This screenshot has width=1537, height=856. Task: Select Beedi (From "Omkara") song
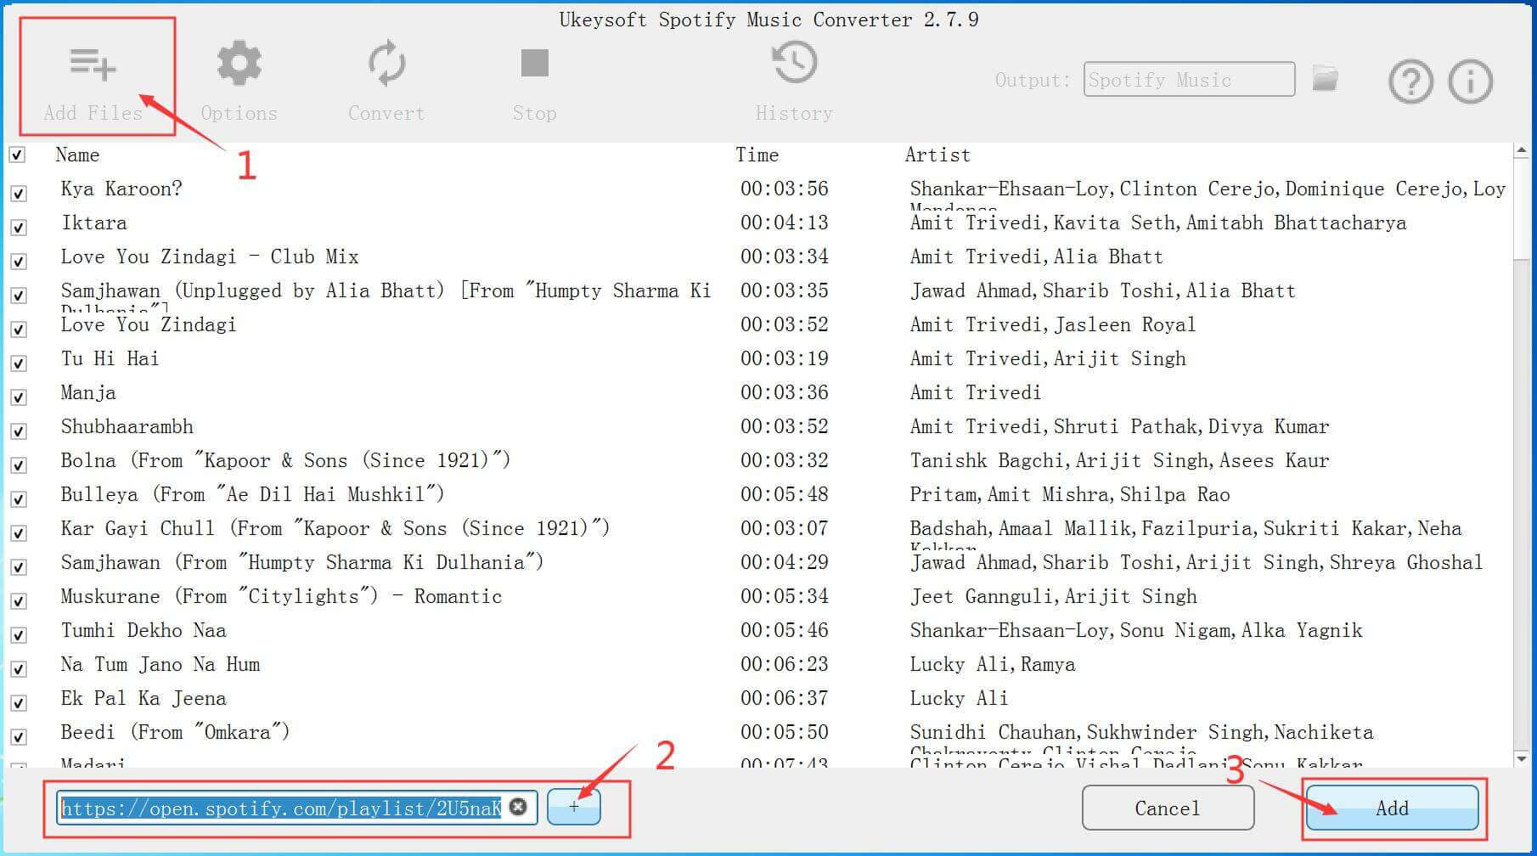pyautogui.click(x=175, y=732)
